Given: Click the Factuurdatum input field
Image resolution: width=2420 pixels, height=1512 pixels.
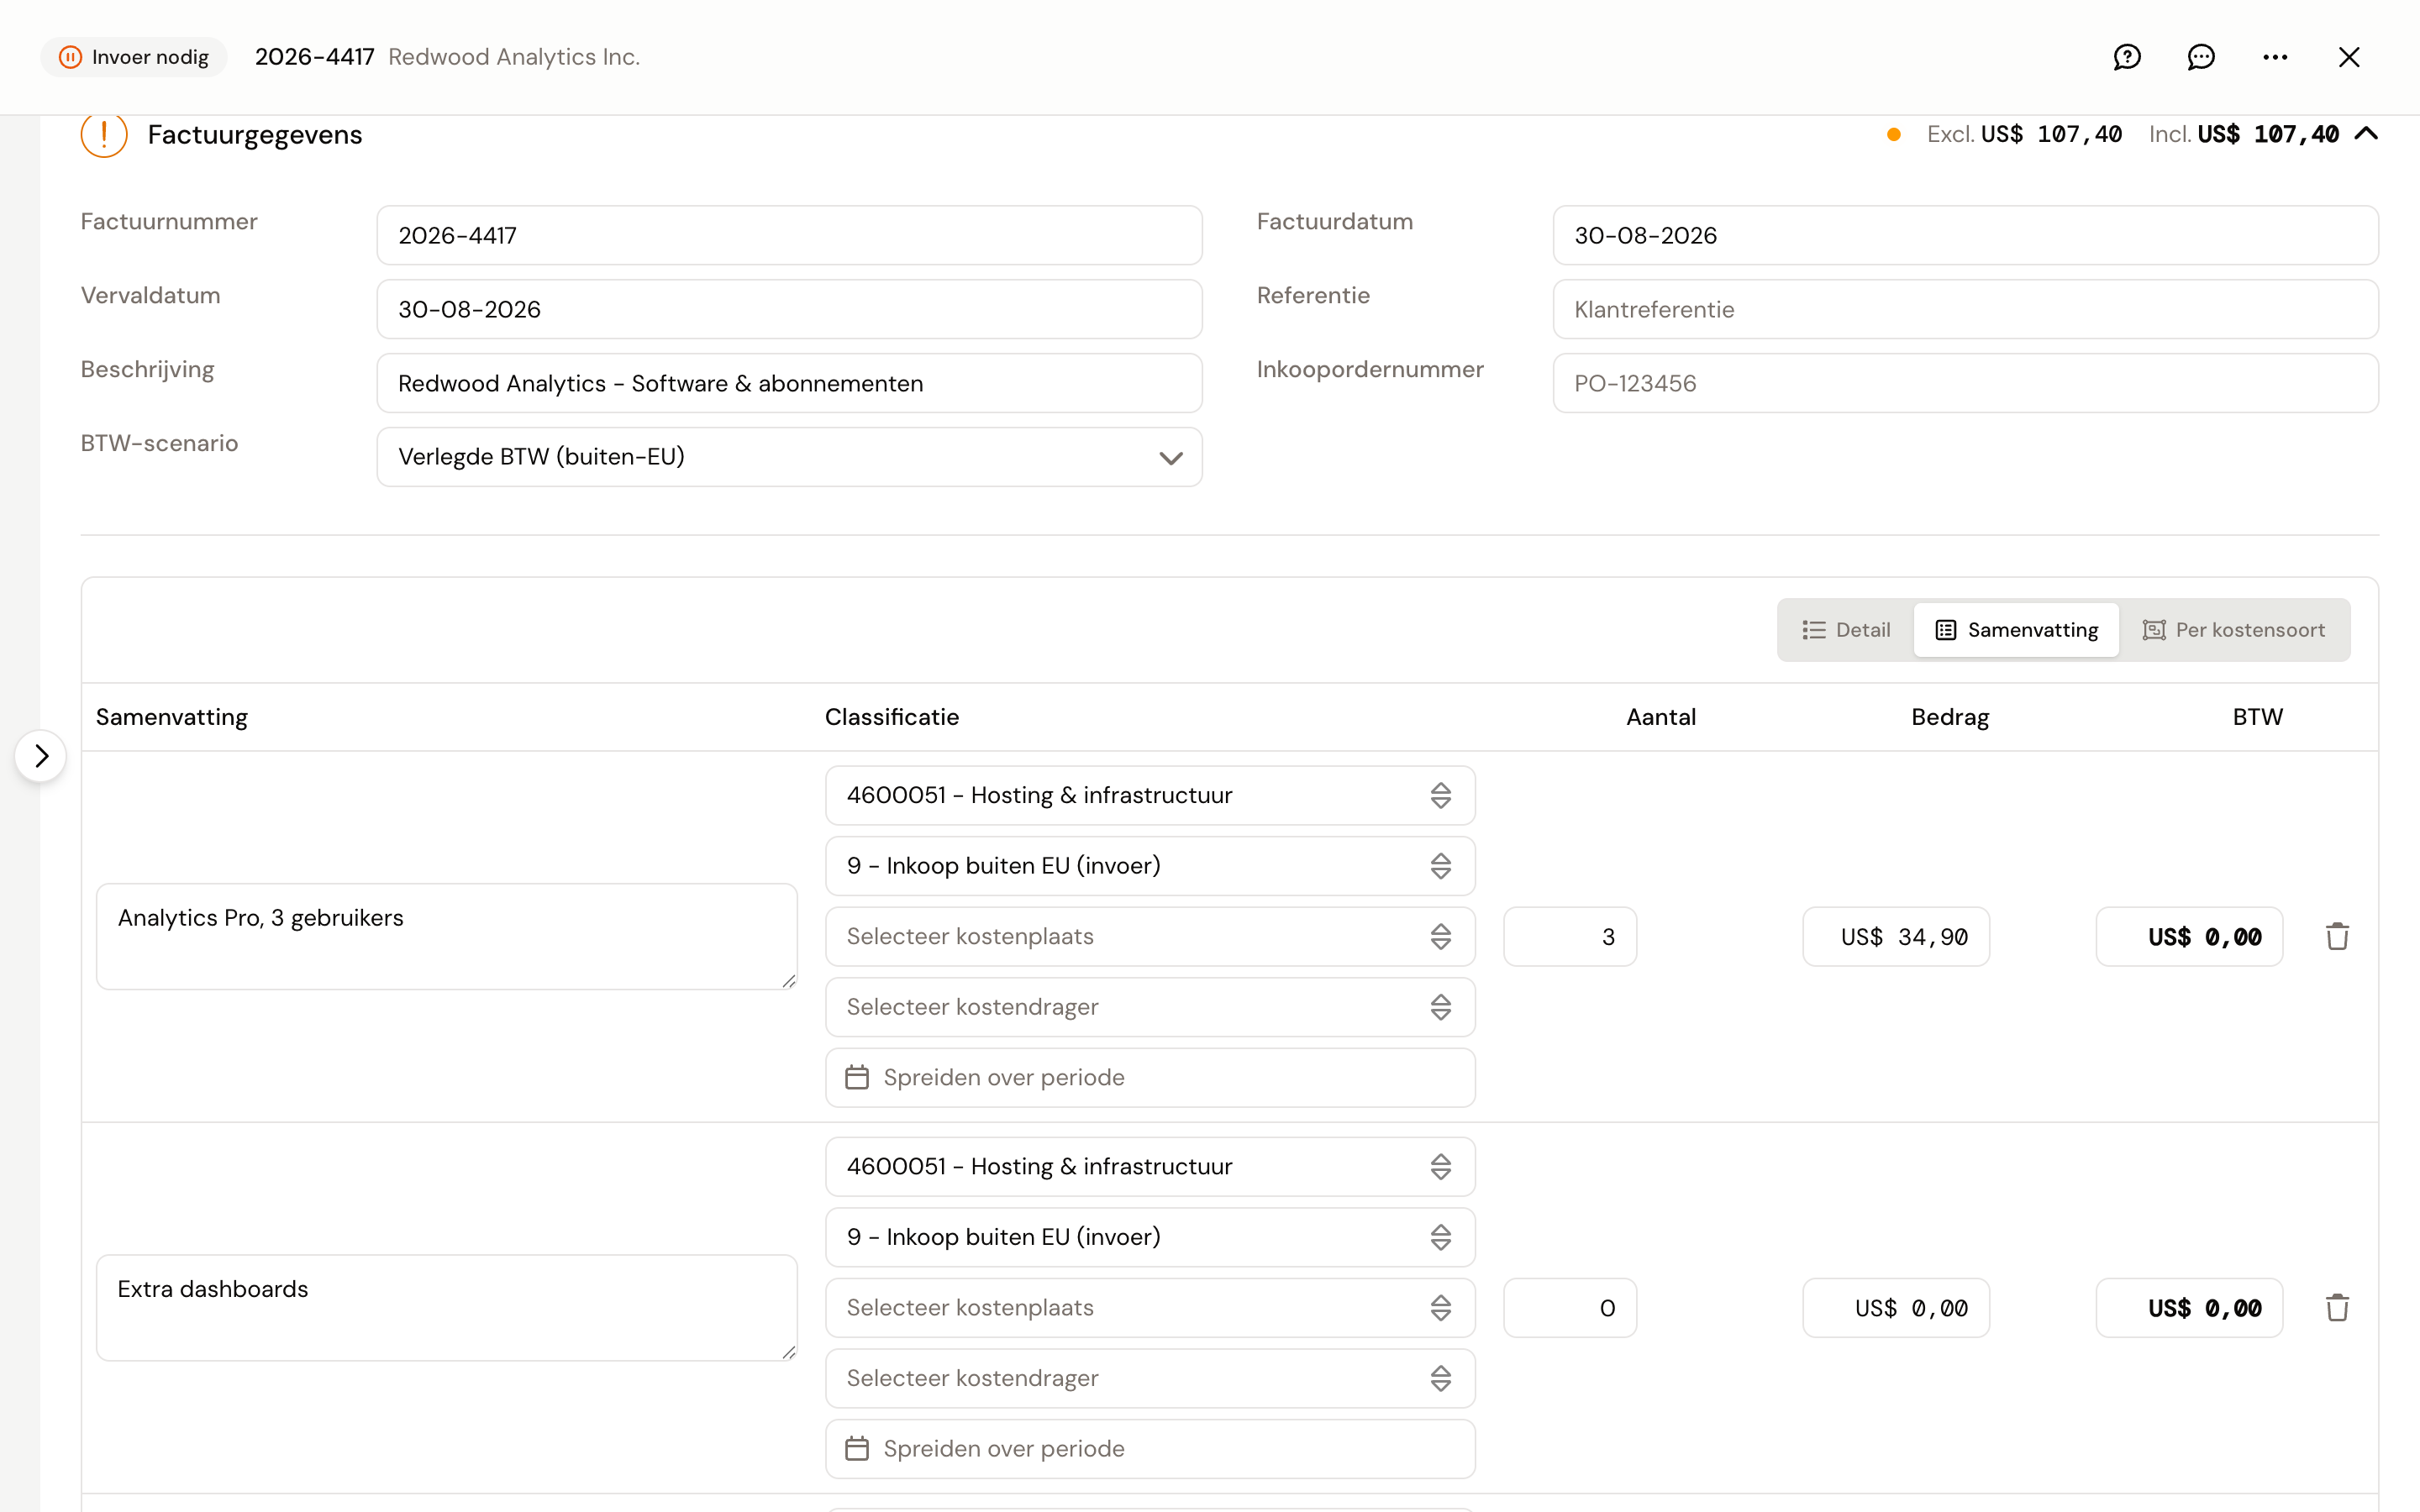Looking at the screenshot, I should (x=1965, y=235).
